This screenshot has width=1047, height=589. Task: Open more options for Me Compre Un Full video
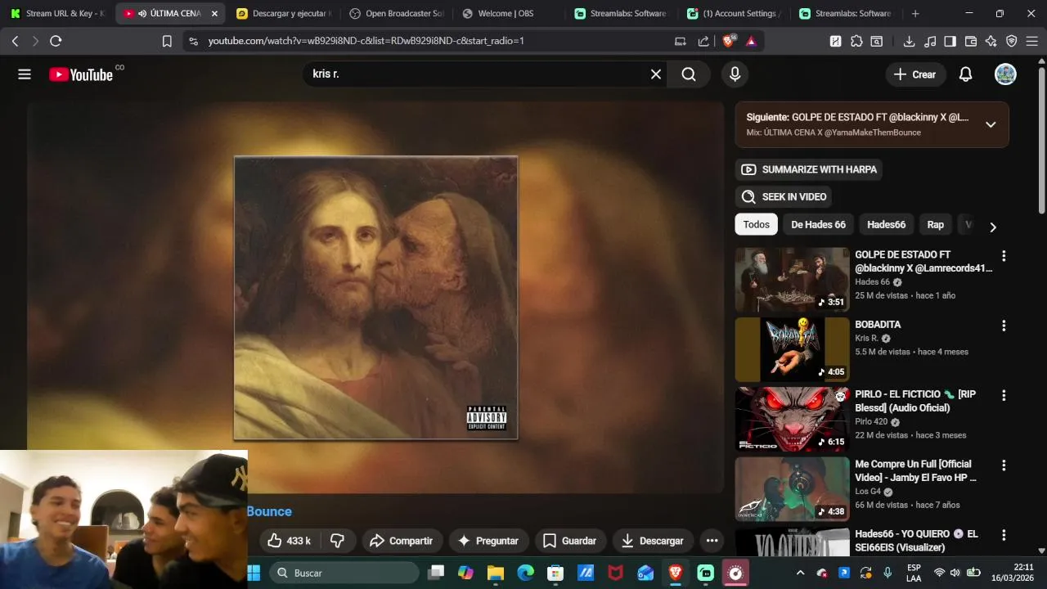[1004, 465]
